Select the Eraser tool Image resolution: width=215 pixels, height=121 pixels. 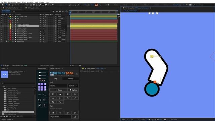46,5
